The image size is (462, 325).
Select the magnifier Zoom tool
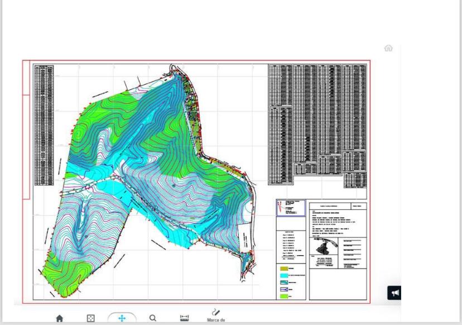point(153,318)
